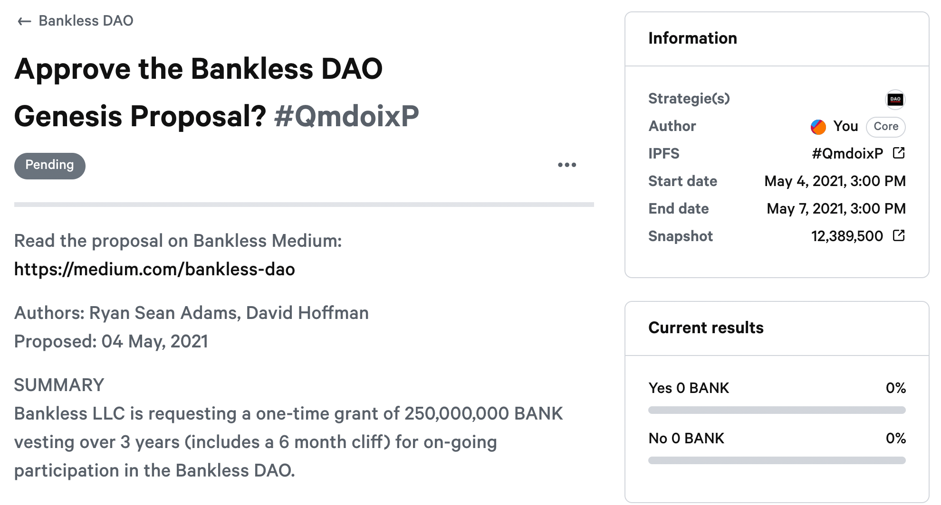
Task: Click the DAO strategy icon
Action: coord(895,99)
